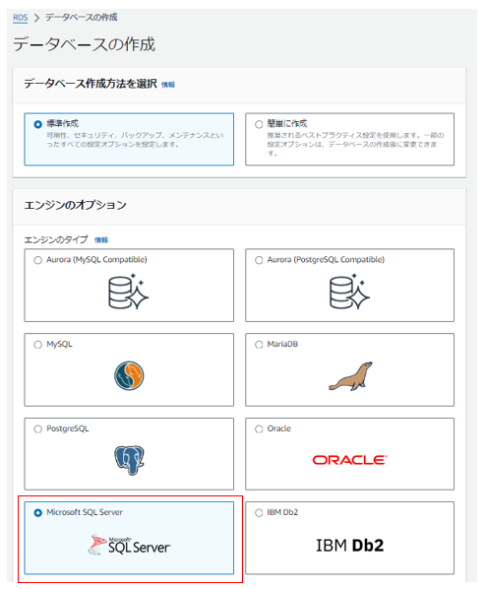
Task: Click the MariaDB label text
Action: coord(282,344)
